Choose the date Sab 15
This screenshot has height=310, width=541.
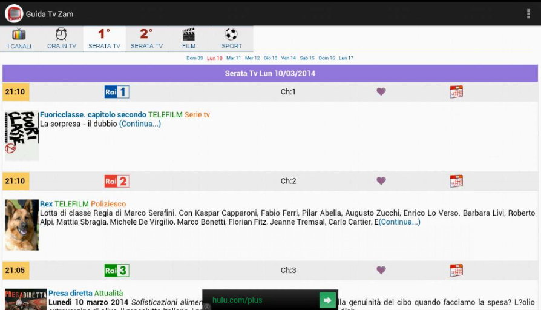[x=307, y=58]
